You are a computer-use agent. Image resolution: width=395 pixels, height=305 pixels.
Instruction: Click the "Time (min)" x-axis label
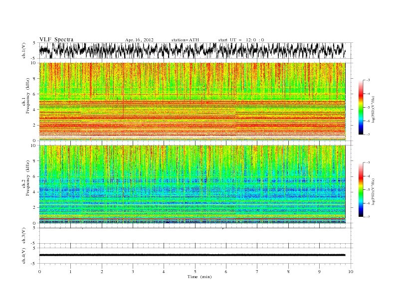click(x=199, y=277)
